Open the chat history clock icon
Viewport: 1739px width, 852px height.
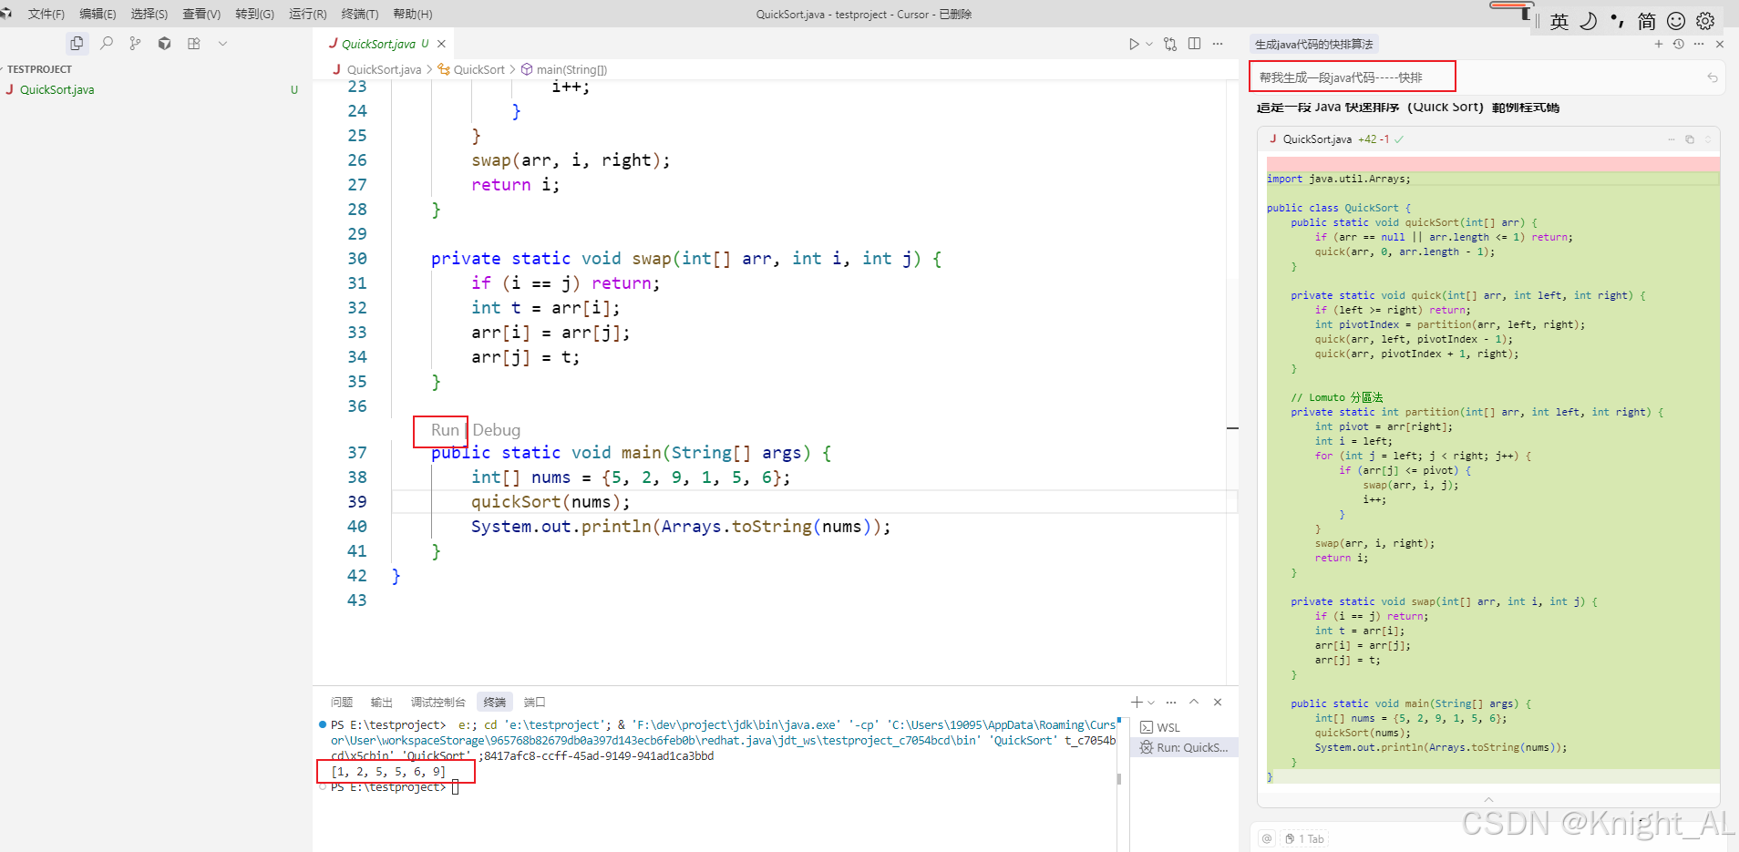tap(1679, 44)
